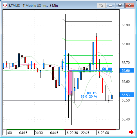Click the 04:15 time axis label
This screenshot has width=137, height=138.
(x=23, y=133)
